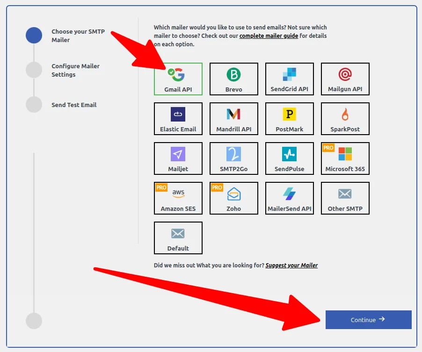Click the Send Test Email step circle
The width and height of the screenshot is (422, 352).
pos(34,104)
